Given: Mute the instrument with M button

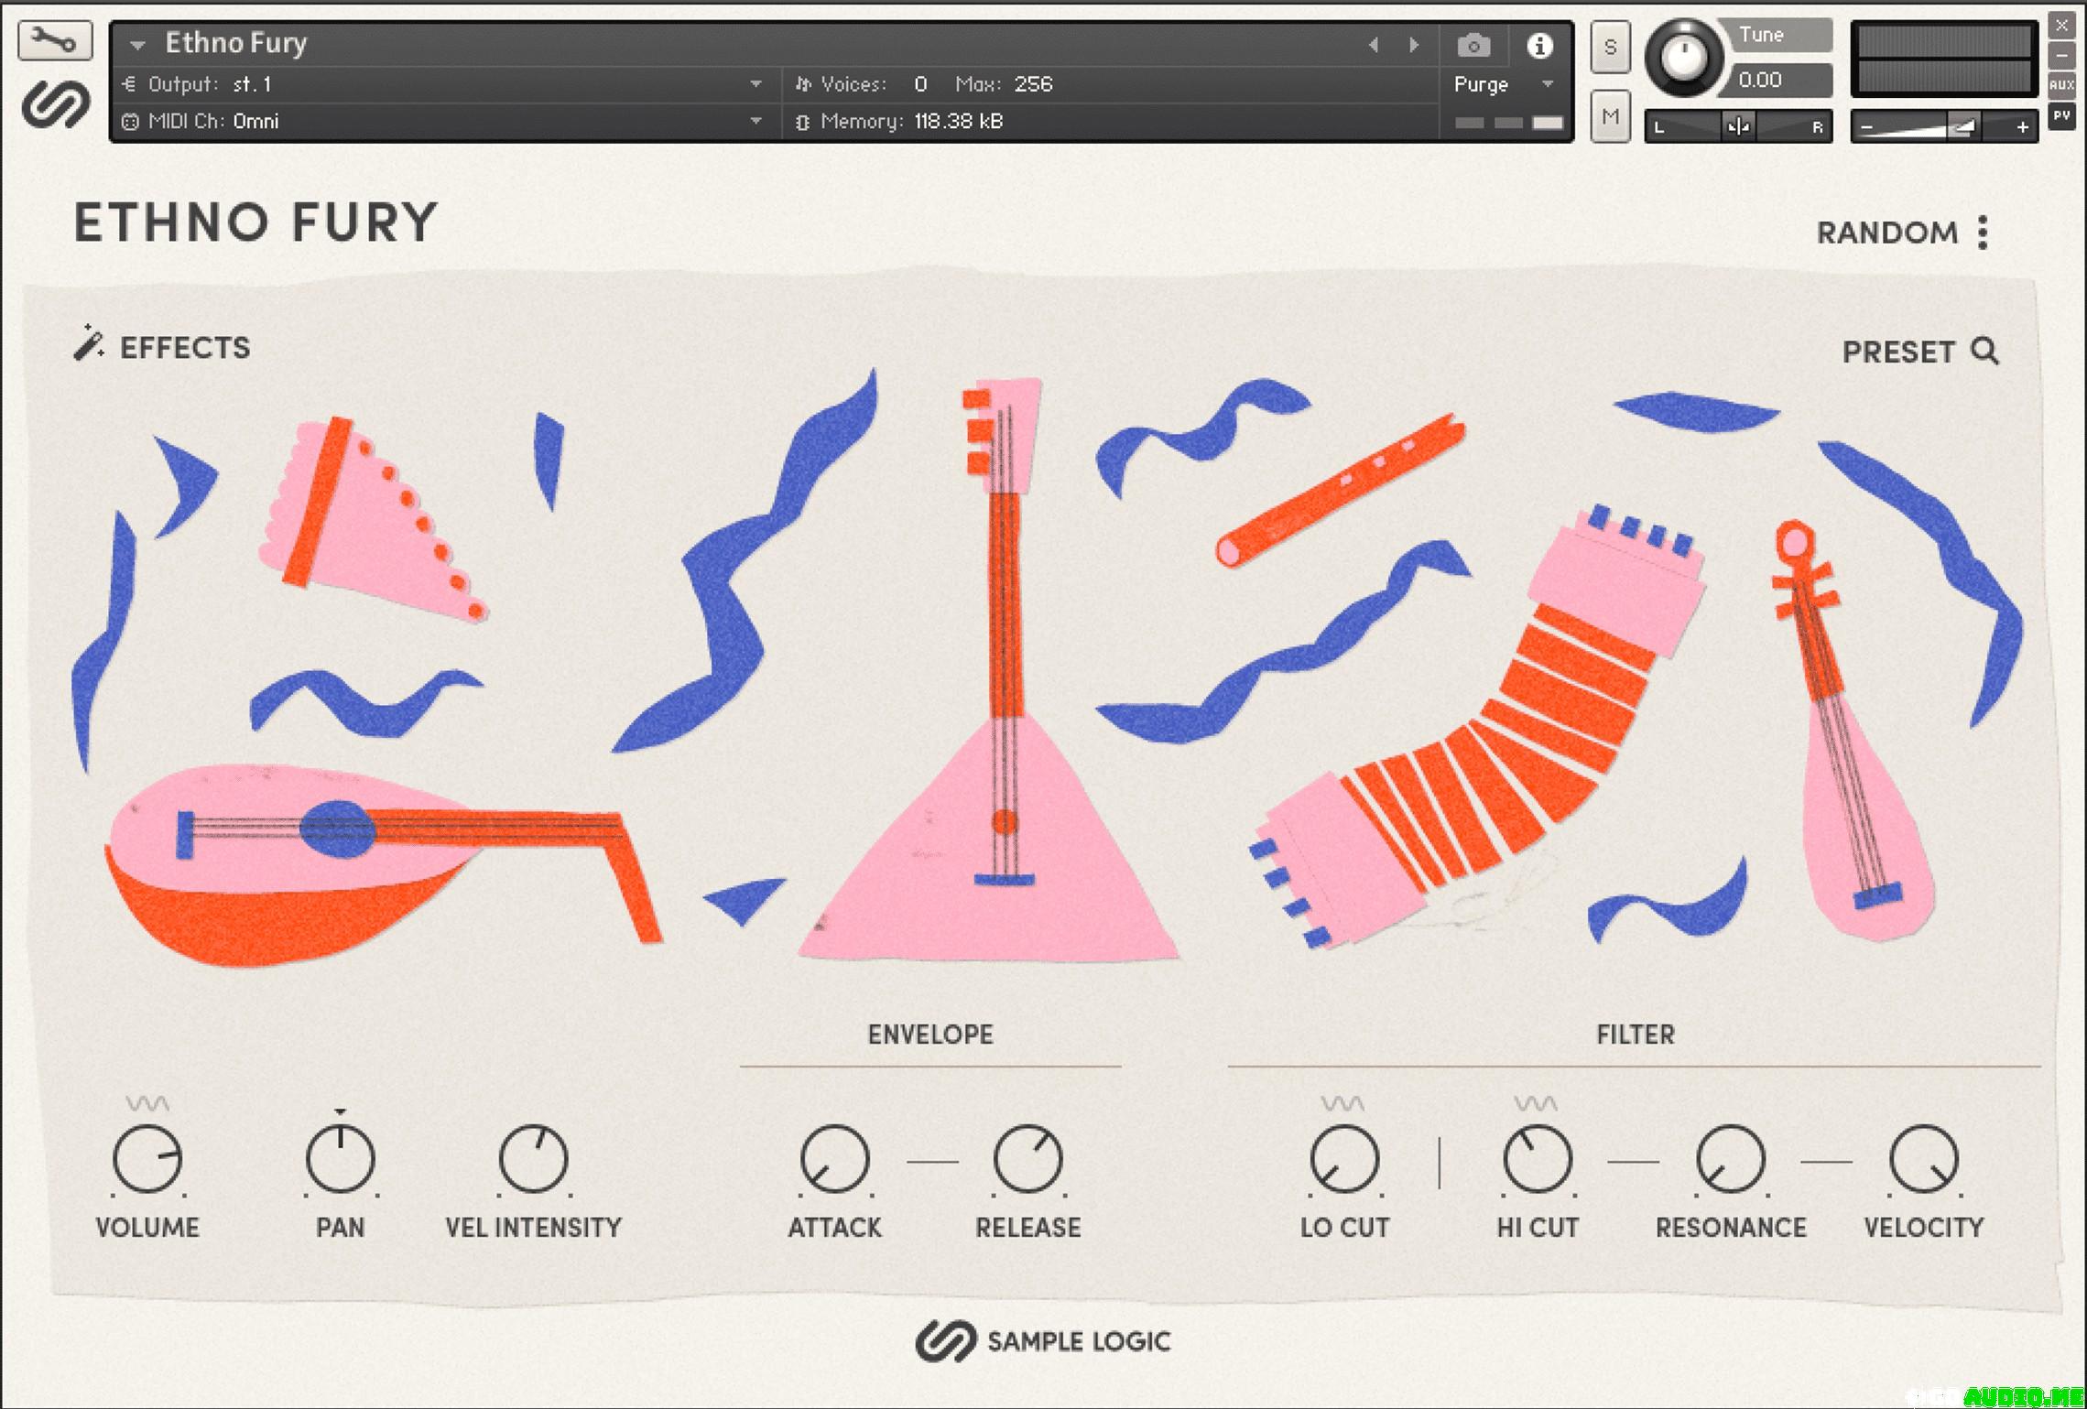Looking at the screenshot, I should [1610, 116].
